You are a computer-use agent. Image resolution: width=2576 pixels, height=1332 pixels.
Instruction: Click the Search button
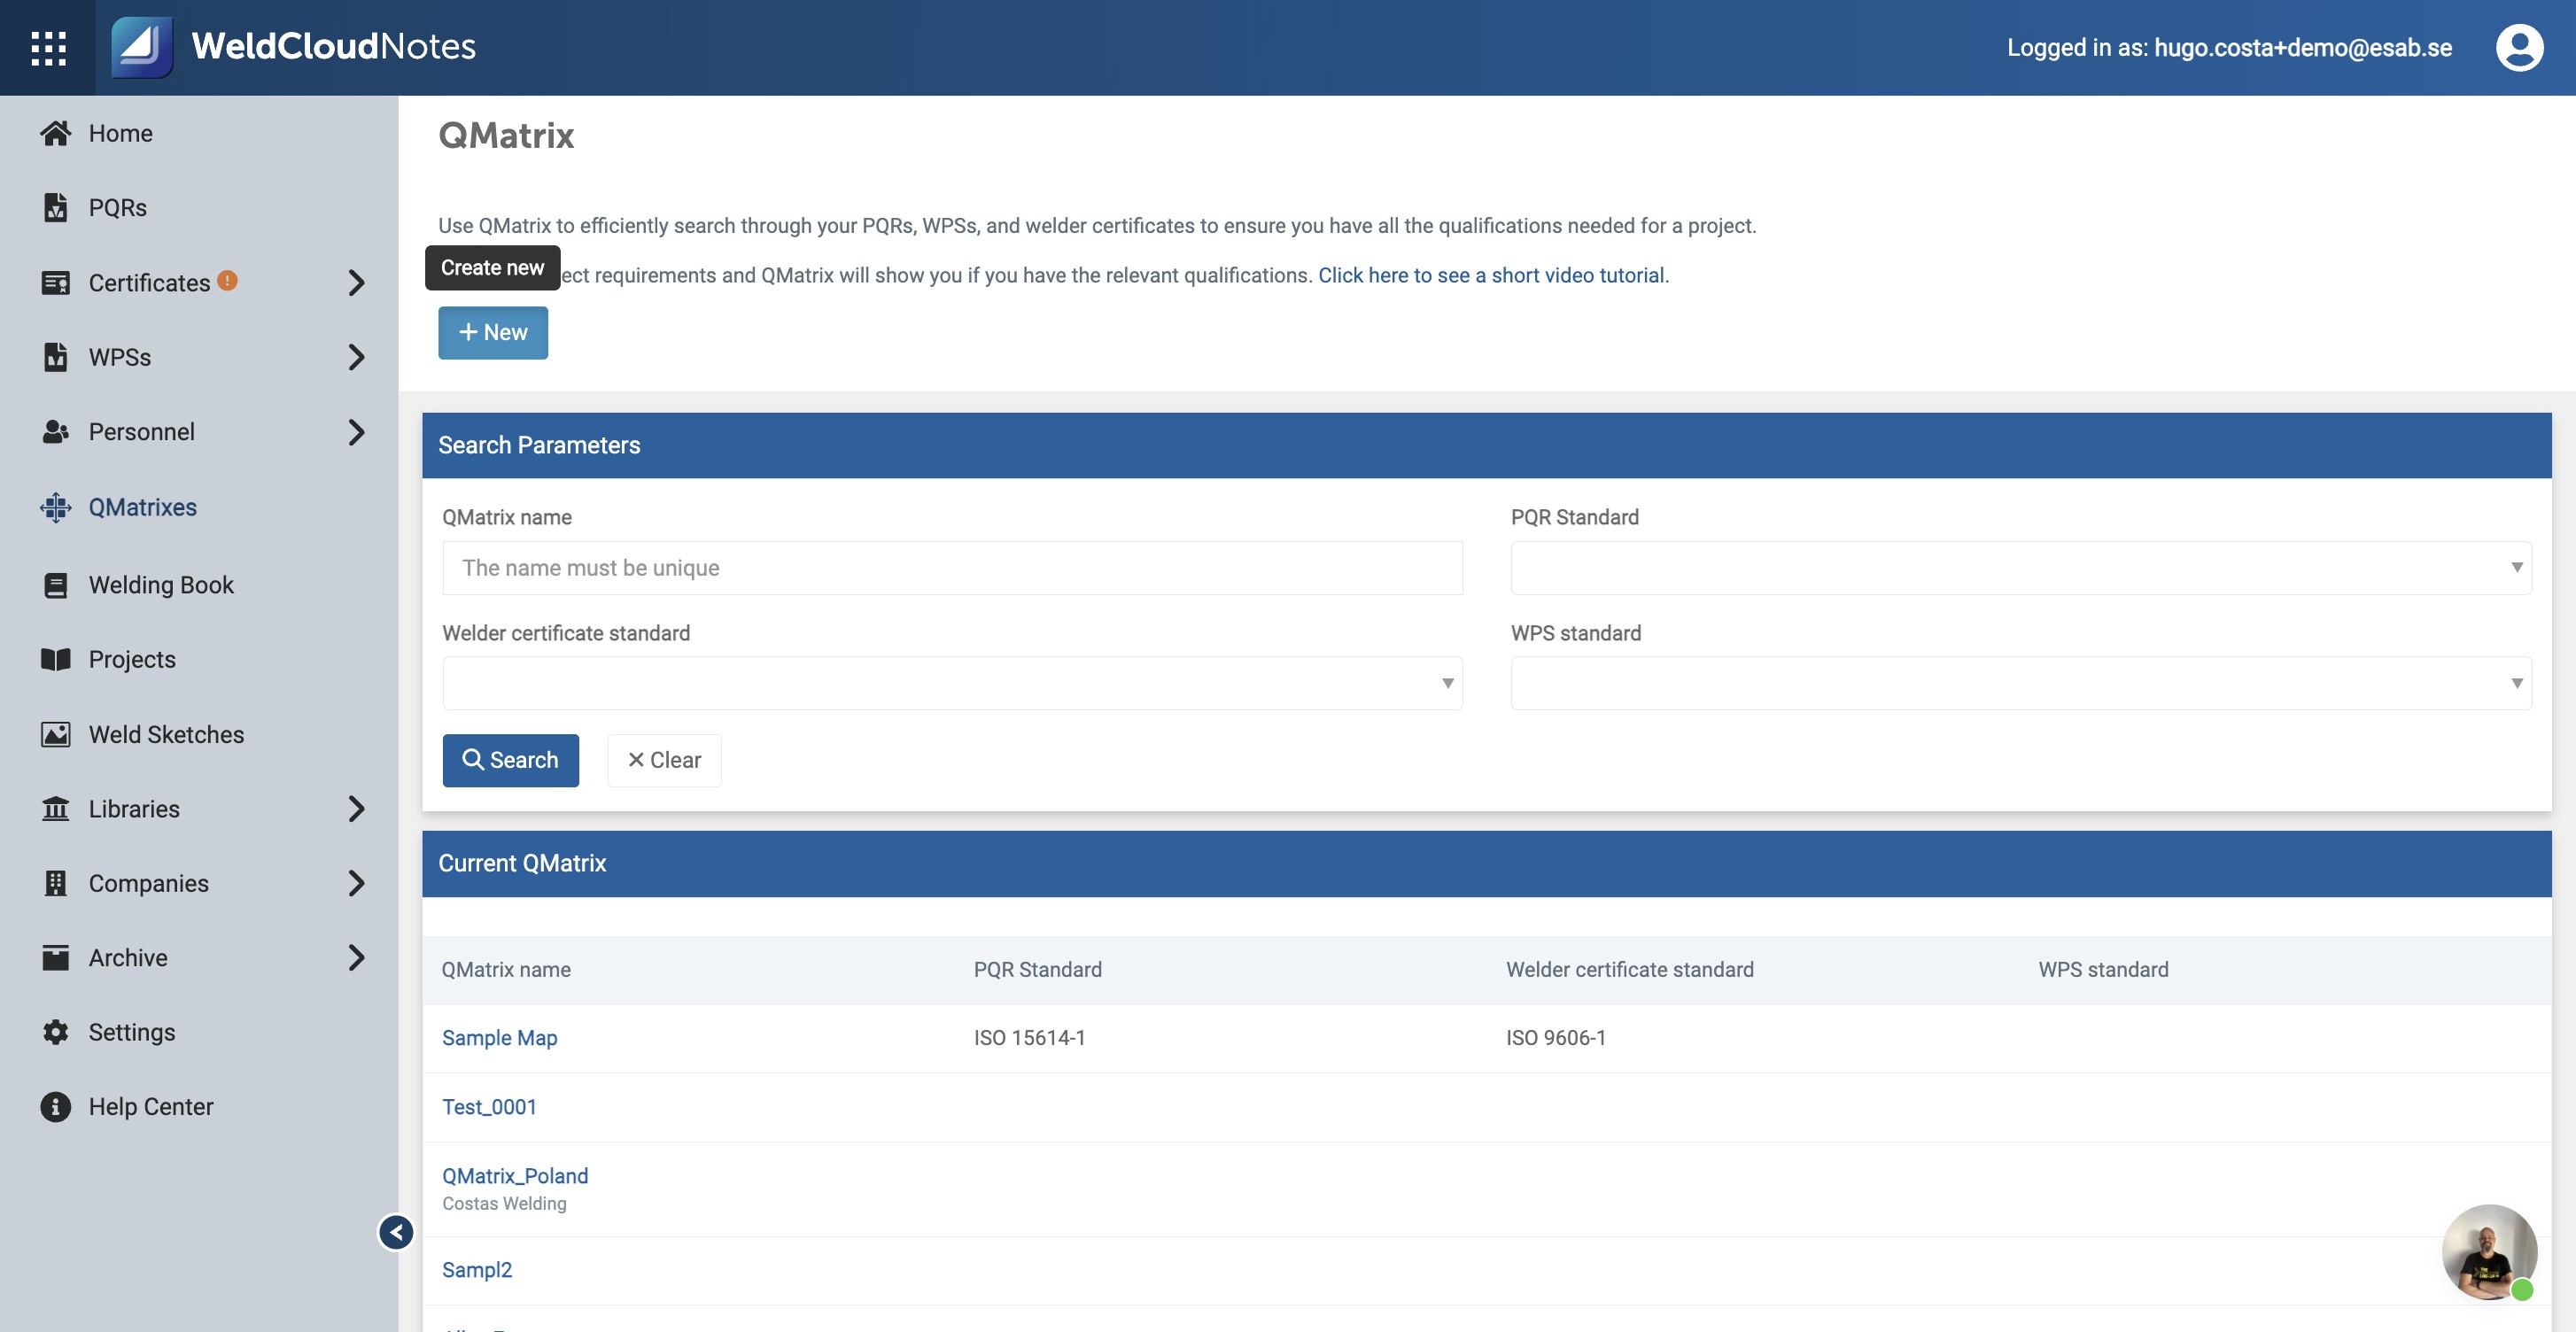tap(511, 760)
